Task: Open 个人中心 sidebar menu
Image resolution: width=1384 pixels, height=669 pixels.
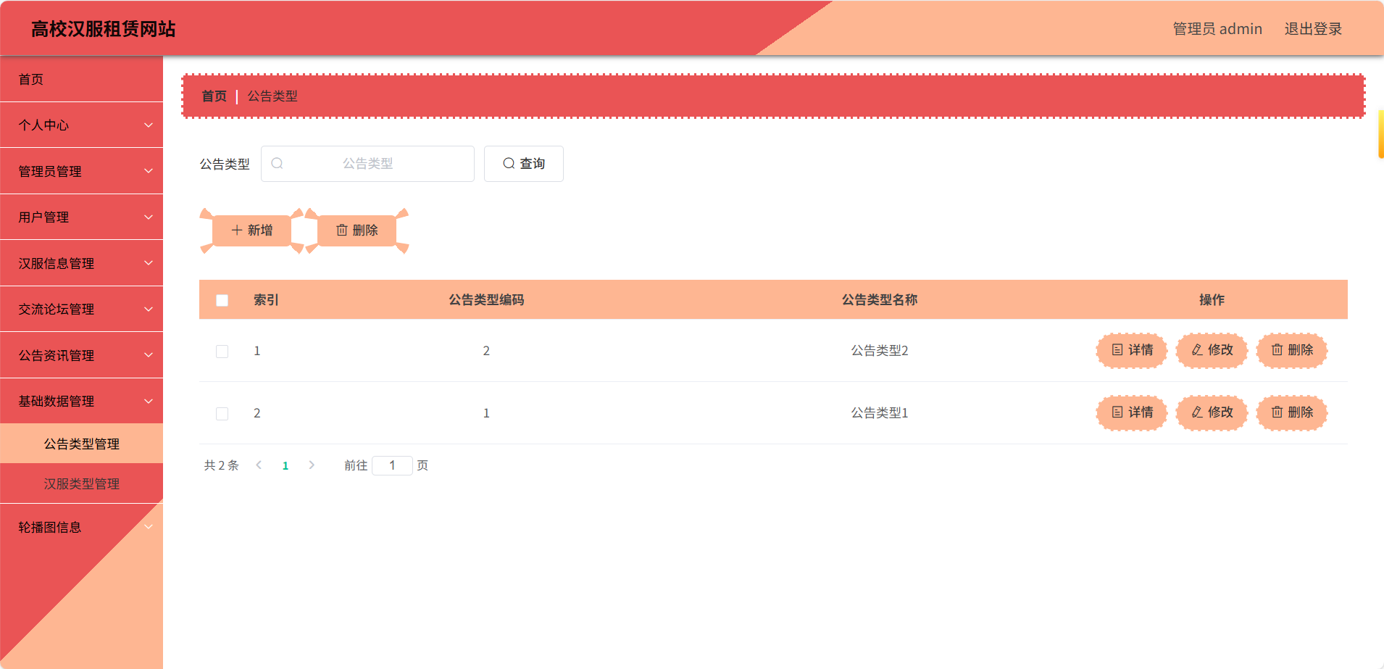Action: (81, 125)
